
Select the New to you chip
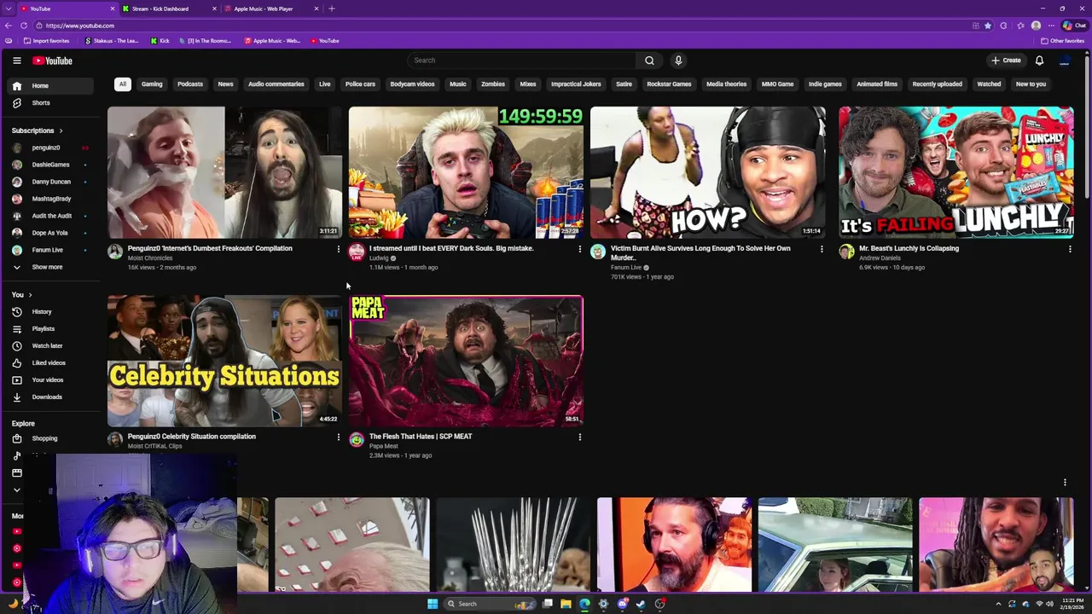click(1031, 84)
